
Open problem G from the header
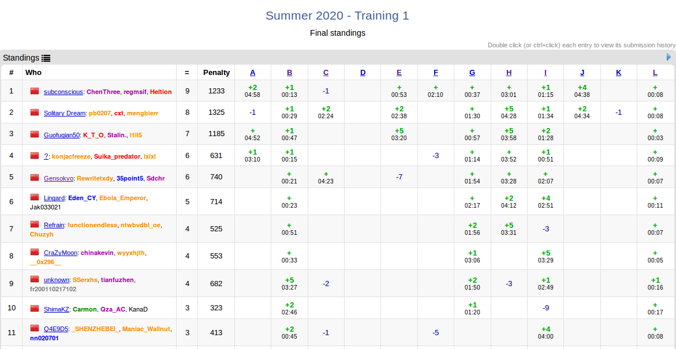point(472,73)
